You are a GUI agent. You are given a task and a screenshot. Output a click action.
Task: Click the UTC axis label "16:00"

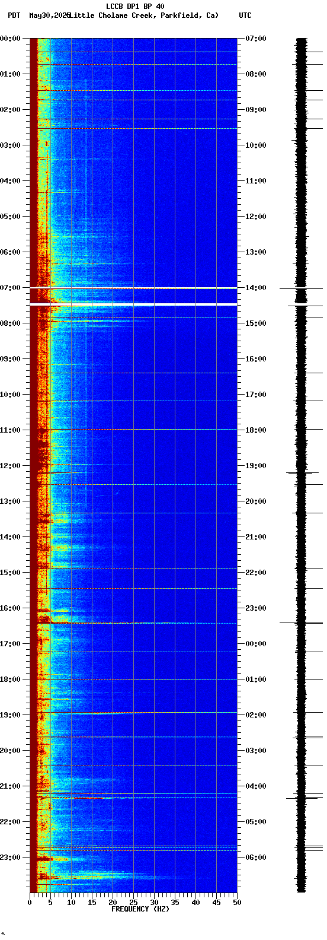pyautogui.click(x=256, y=359)
